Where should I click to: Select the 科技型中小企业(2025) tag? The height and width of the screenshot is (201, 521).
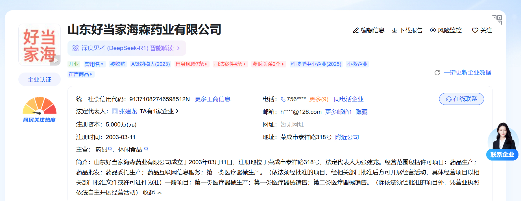[316, 64]
